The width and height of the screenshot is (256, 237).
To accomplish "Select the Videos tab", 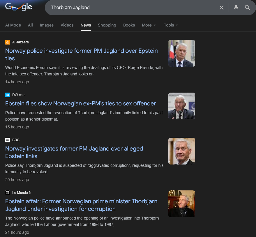I will 67,25.
